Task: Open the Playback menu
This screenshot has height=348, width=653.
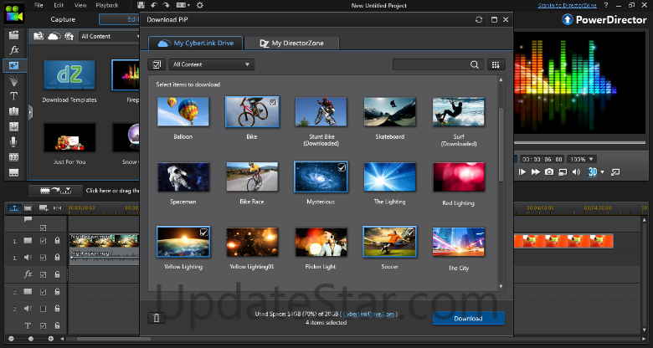Action: click(x=107, y=5)
